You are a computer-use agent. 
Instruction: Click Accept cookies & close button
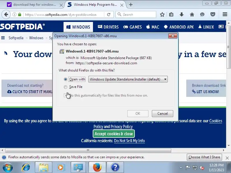(x=114, y=134)
